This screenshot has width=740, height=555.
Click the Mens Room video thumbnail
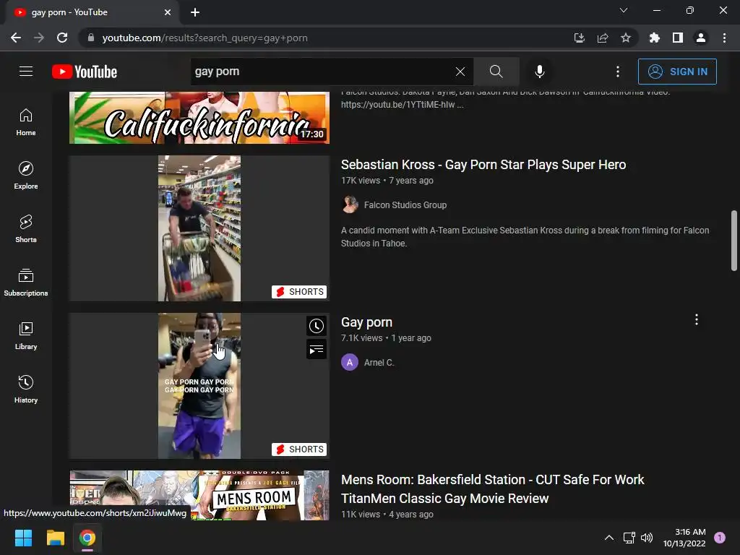[x=199, y=495]
